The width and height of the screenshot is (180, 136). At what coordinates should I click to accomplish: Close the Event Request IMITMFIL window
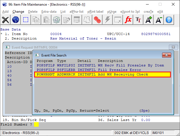pyautogui.click(x=173, y=47)
